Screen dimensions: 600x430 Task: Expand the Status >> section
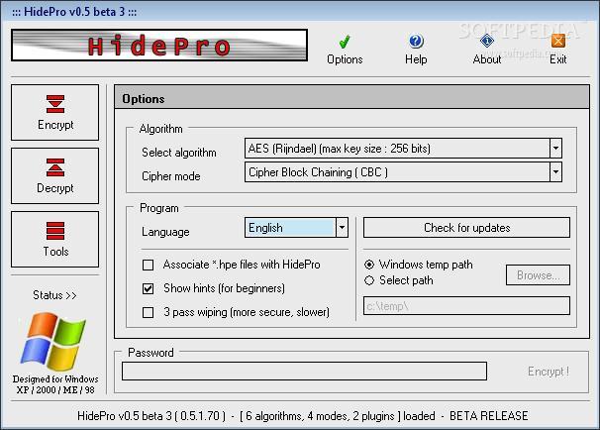54,295
